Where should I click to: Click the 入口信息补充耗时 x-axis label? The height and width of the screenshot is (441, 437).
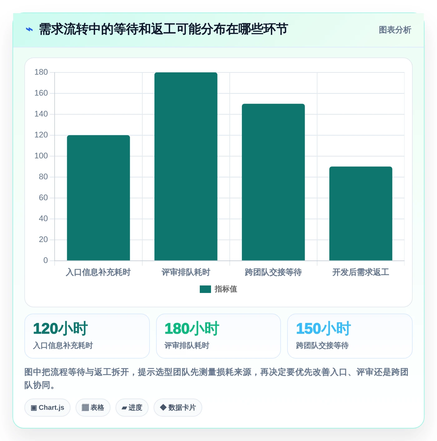point(98,272)
